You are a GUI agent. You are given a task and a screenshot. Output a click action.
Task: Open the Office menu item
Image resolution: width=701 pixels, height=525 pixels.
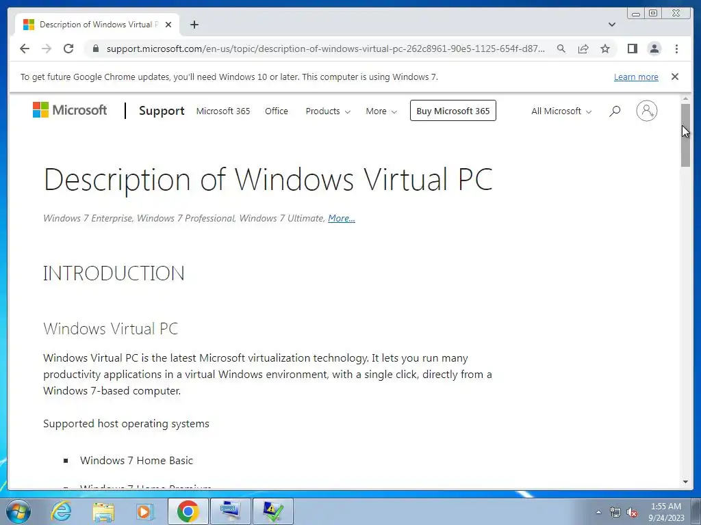point(277,111)
